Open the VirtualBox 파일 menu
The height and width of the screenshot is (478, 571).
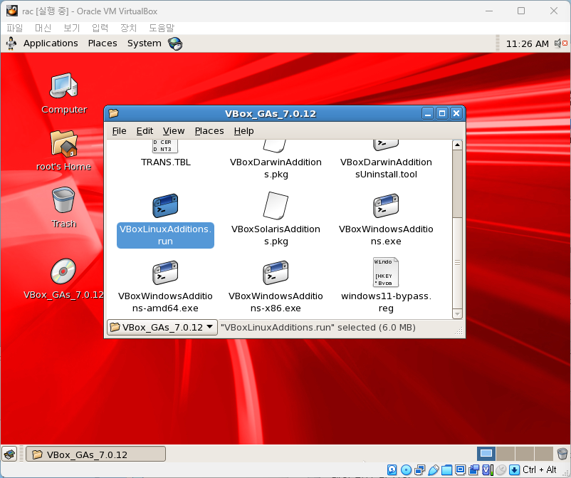(x=14, y=28)
